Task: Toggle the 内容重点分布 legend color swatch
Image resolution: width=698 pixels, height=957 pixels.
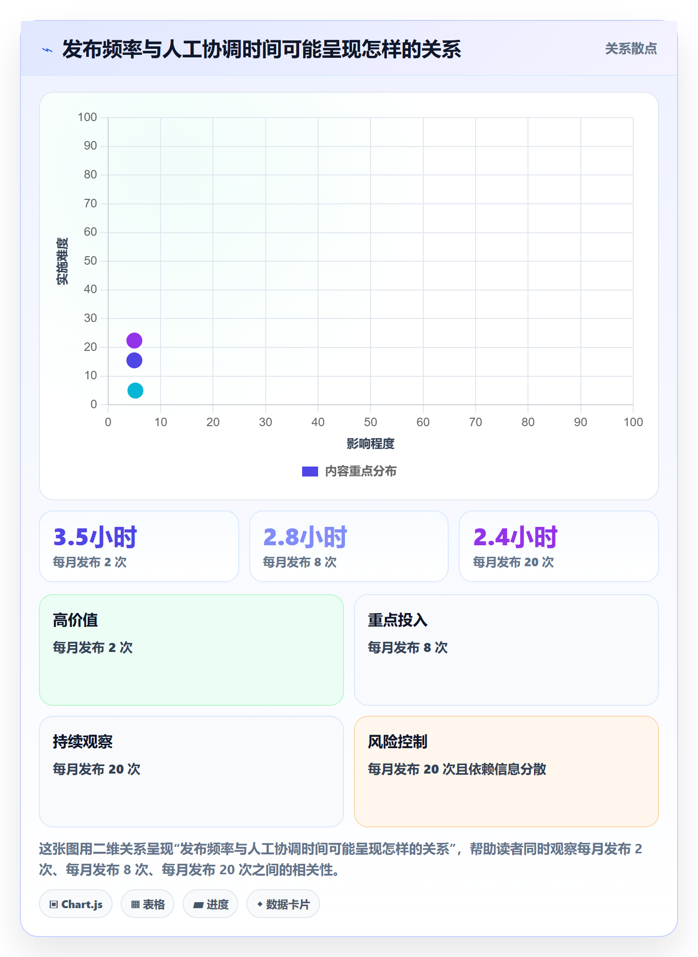Action: [x=310, y=472]
